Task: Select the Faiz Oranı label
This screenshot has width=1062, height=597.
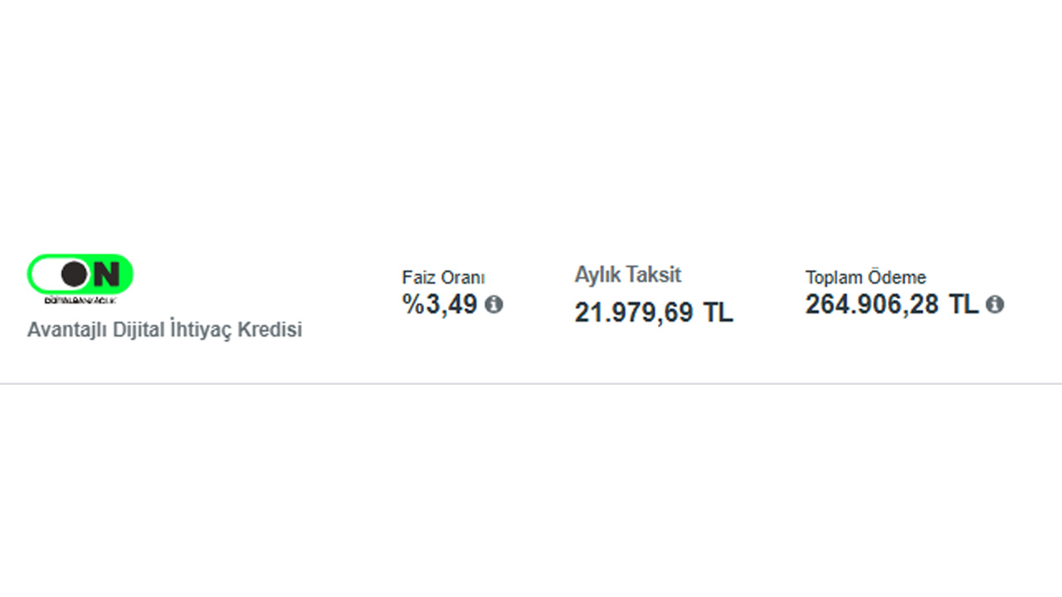Action: click(443, 278)
